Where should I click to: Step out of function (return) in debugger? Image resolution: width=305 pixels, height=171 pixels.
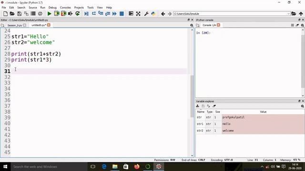tap(108, 14)
